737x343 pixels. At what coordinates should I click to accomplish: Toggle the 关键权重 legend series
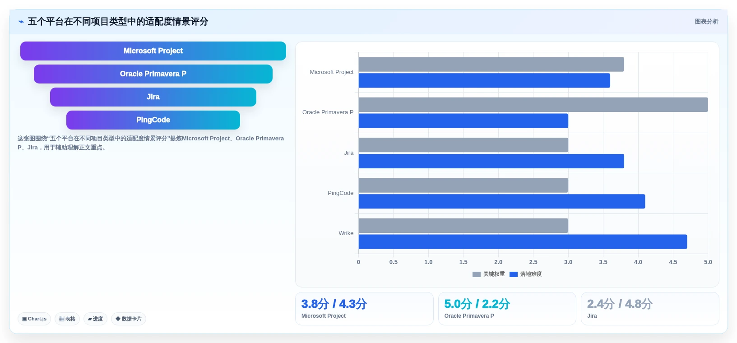click(x=489, y=274)
